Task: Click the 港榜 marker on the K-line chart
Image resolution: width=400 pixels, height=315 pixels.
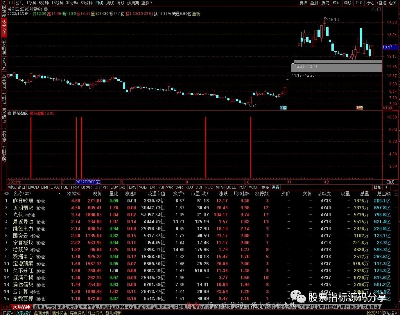Action: click(x=359, y=108)
